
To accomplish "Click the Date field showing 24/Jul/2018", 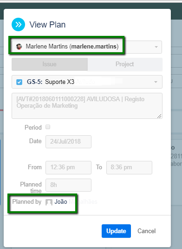I will tap(68, 142).
